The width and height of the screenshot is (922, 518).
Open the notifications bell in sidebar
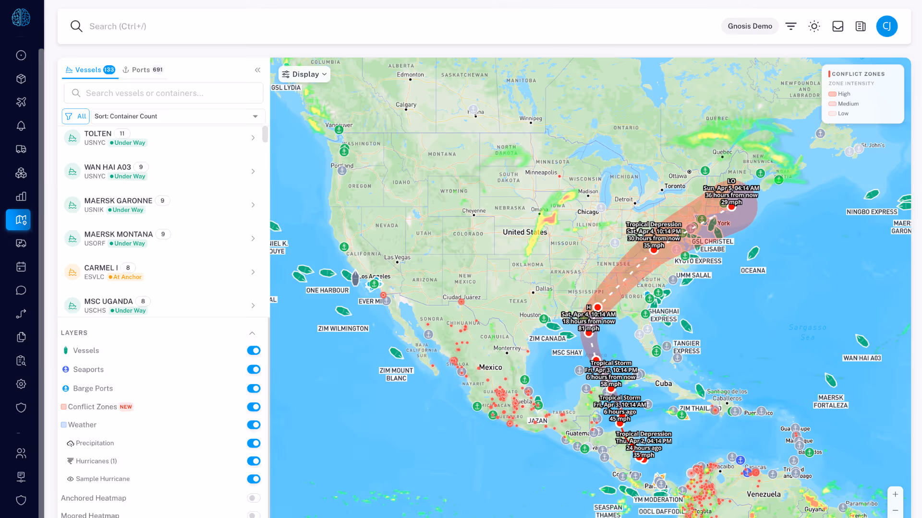(21, 126)
